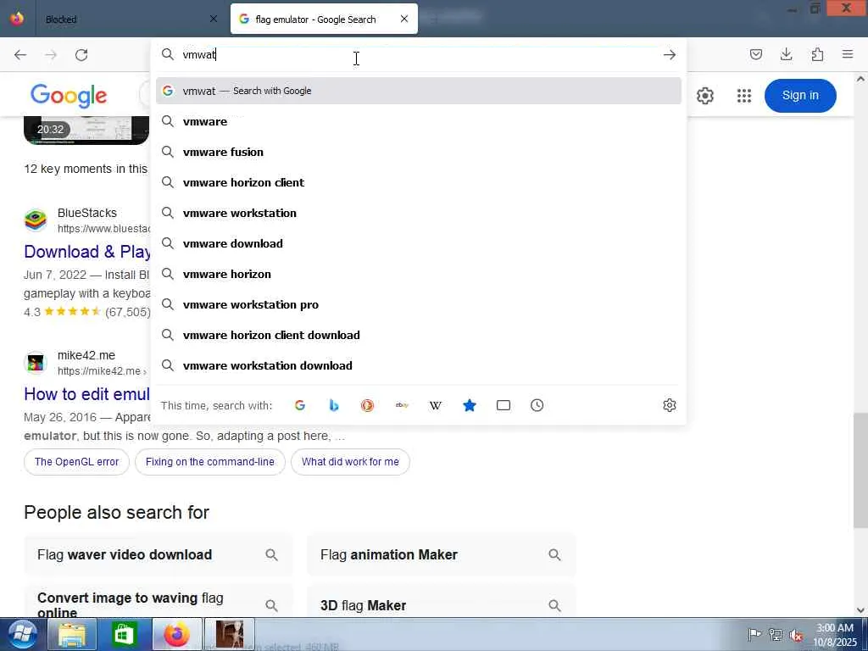
Task: Click the BlueStacks site favicon
Action: pyautogui.click(x=36, y=220)
